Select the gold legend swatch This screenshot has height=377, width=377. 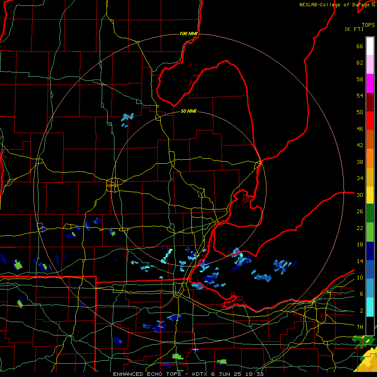click(370, 177)
